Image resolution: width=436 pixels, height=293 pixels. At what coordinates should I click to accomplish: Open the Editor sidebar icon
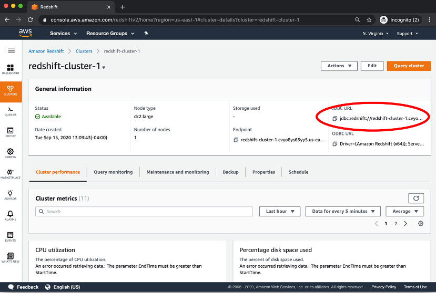pyautogui.click(x=11, y=132)
